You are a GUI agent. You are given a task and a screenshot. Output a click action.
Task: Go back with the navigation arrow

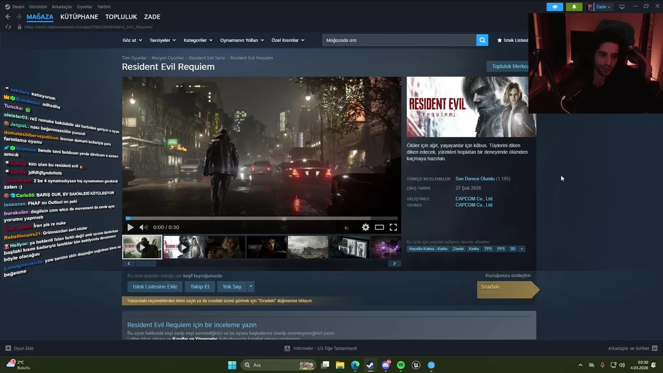[x=8, y=17]
